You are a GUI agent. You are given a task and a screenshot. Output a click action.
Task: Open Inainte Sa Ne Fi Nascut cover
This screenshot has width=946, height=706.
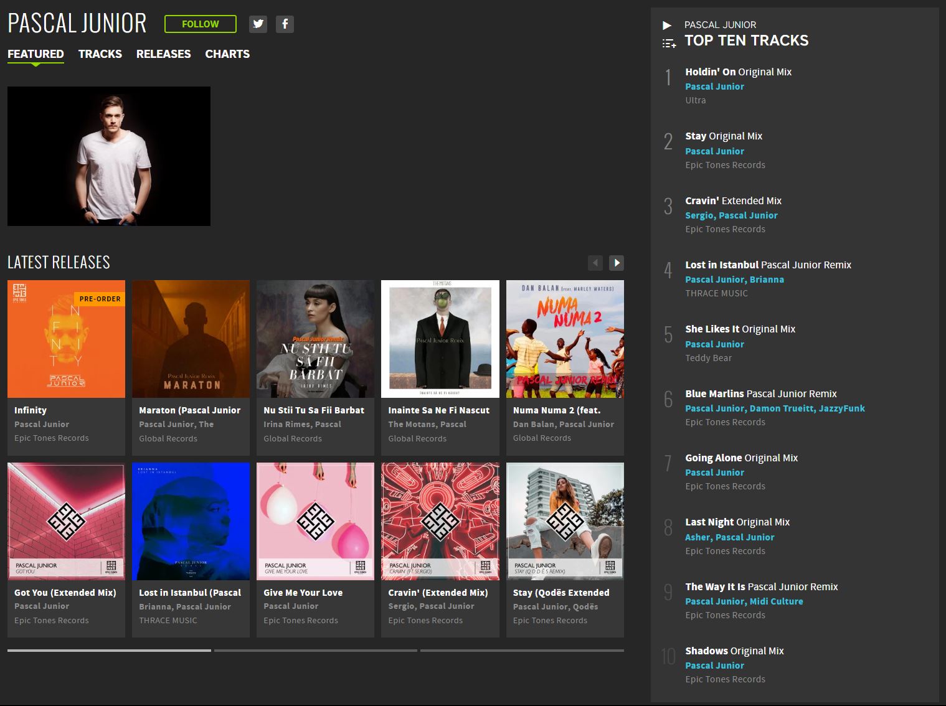440,339
